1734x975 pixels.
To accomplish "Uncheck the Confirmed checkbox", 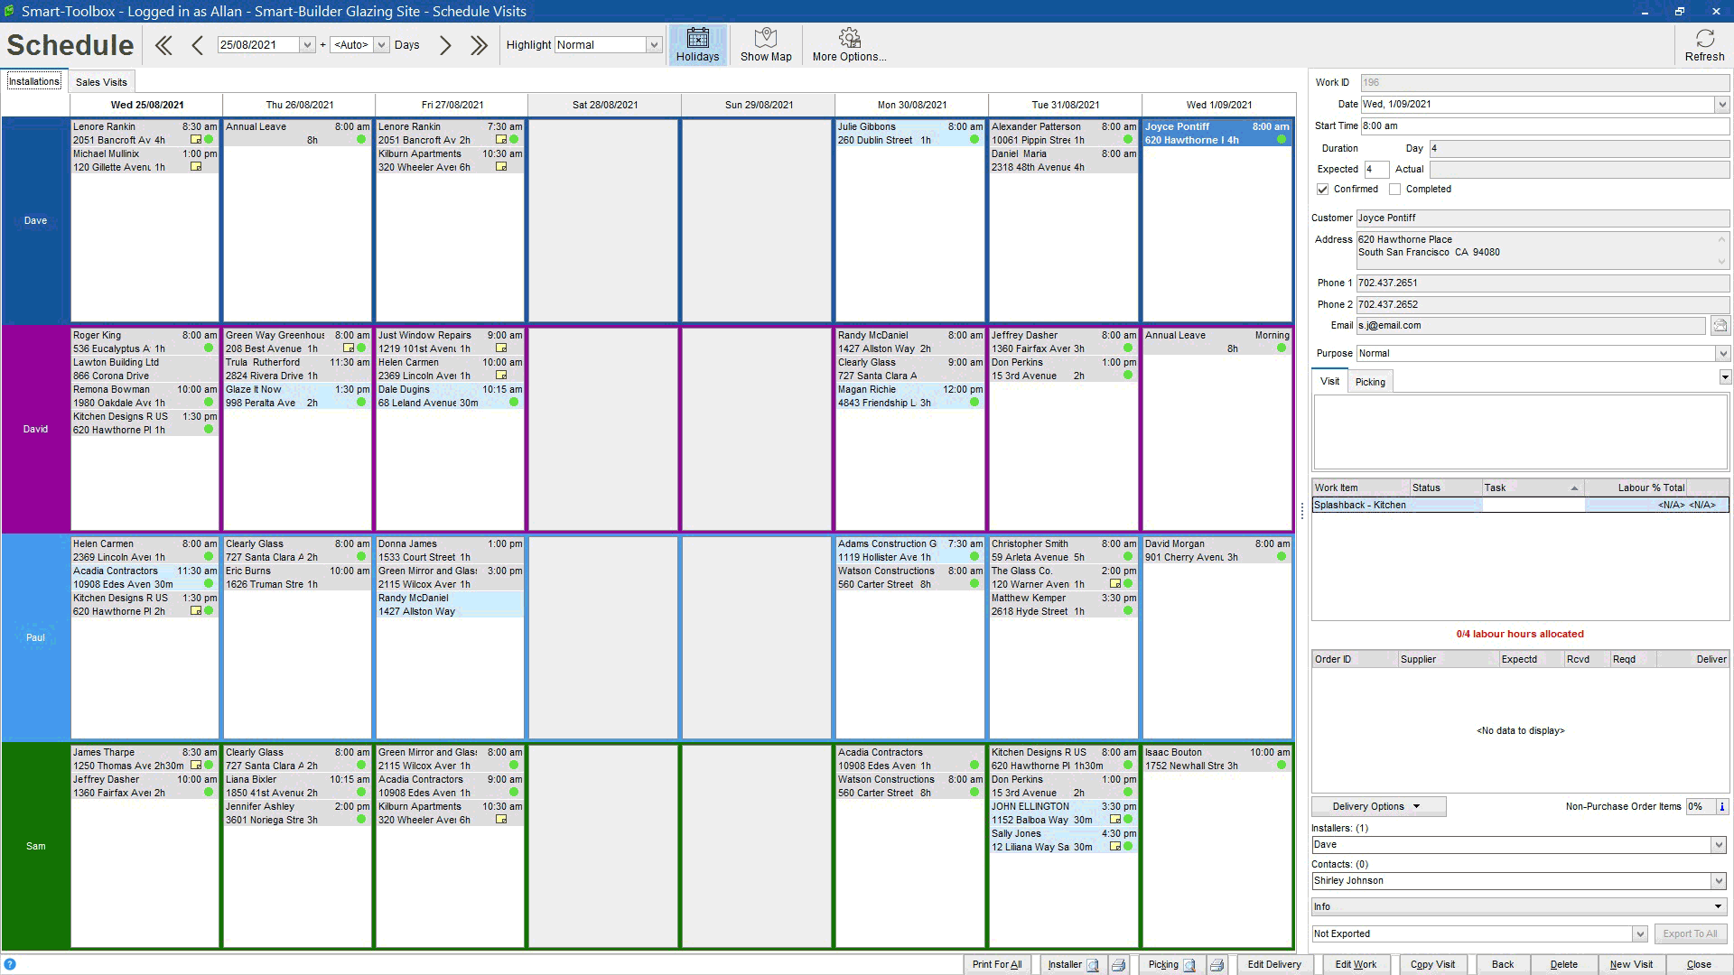I will pyautogui.click(x=1323, y=190).
